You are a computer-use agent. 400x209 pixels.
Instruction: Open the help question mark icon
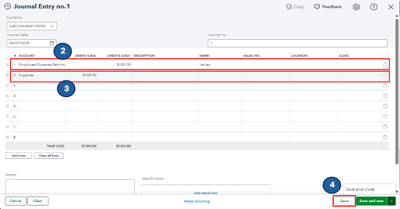click(374, 7)
